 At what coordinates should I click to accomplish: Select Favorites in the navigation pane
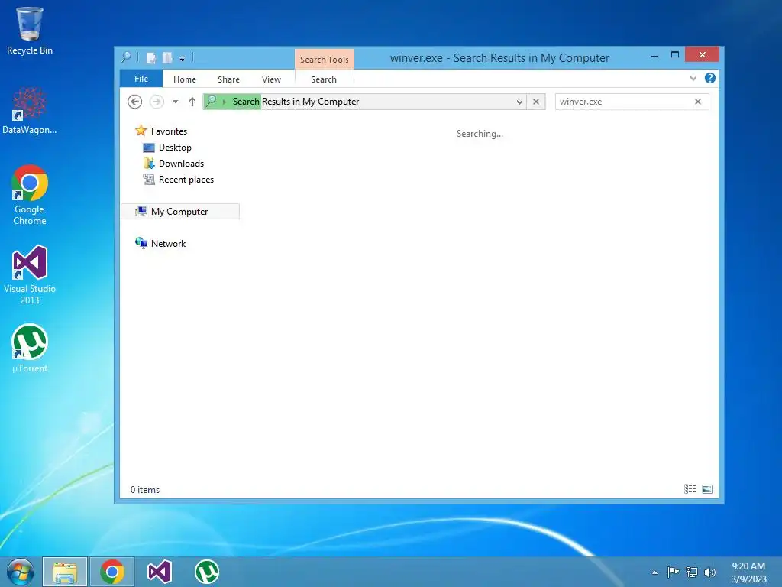161,131
